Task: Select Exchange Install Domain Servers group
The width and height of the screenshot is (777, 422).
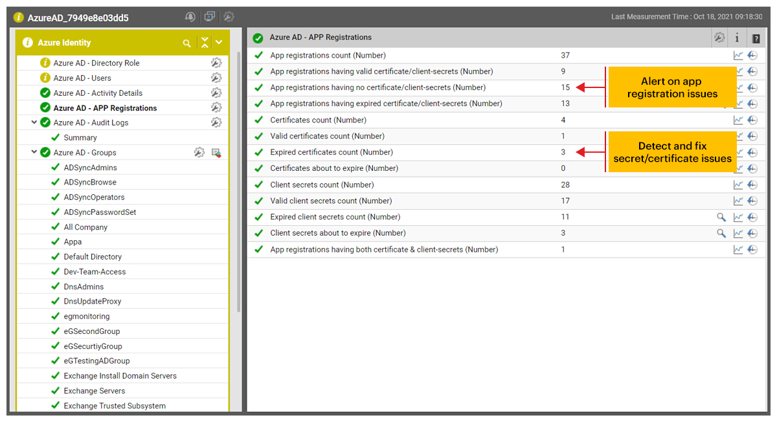Action: click(120, 376)
